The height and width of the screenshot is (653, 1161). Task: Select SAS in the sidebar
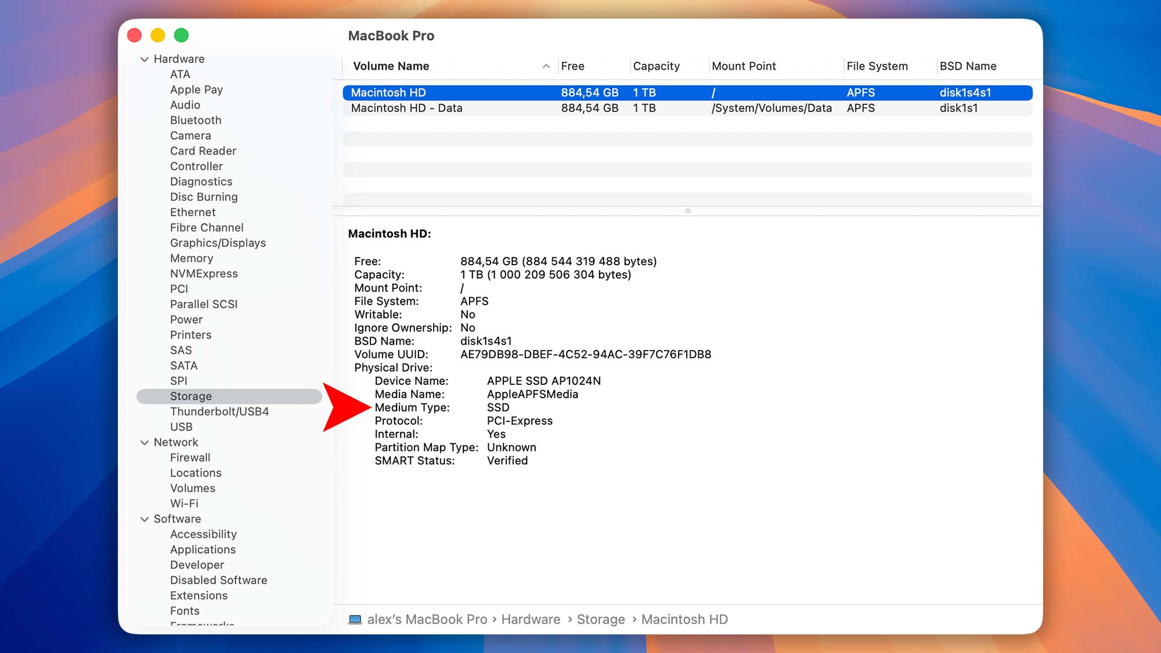(x=181, y=350)
